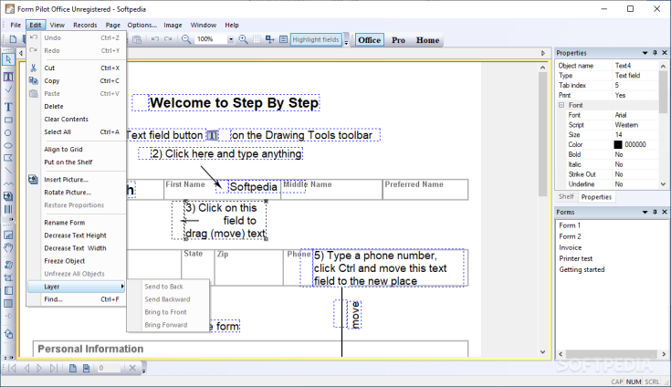Click the black Color swatch property

pos(618,144)
